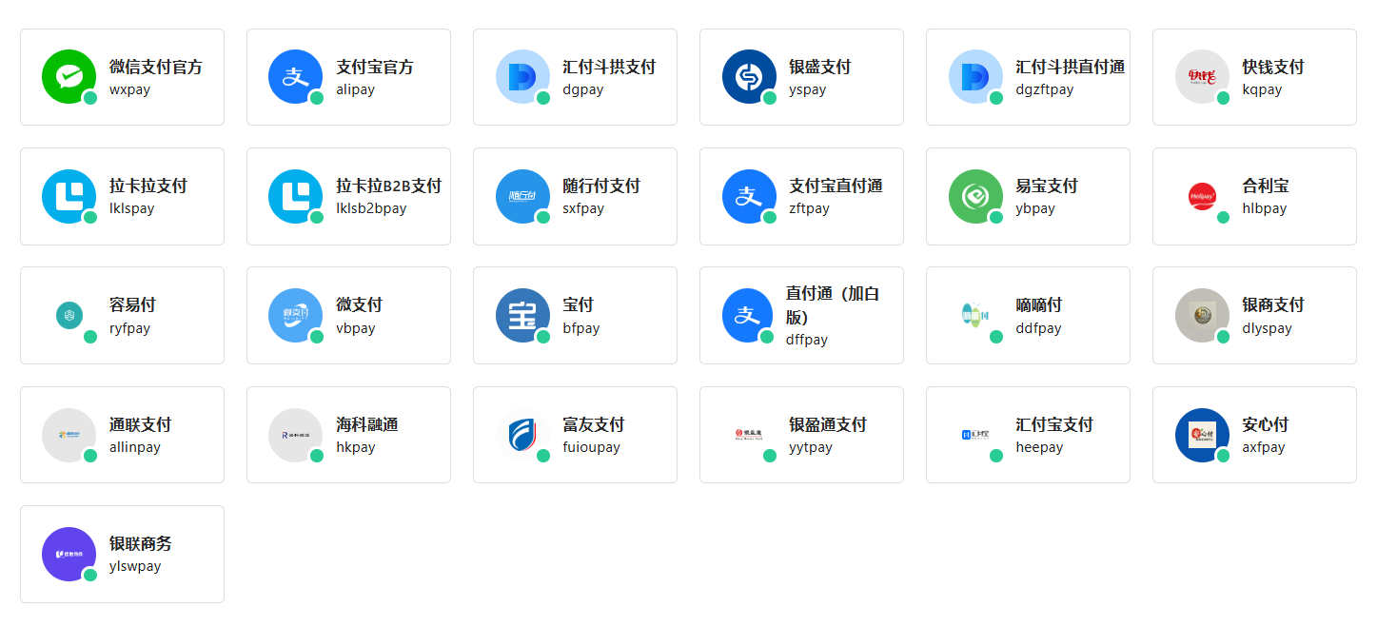Click the 宝付 title text
Image resolution: width=1377 pixels, height=627 pixels.
[x=579, y=305]
